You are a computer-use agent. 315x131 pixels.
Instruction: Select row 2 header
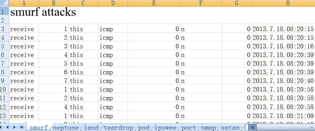(4, 20)
